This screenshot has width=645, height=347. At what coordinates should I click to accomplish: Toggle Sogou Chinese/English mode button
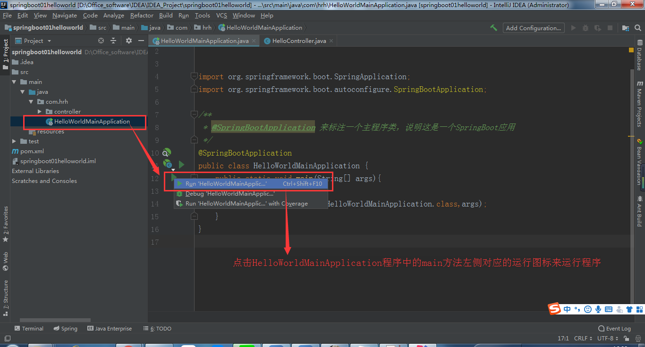coord(567,309)
